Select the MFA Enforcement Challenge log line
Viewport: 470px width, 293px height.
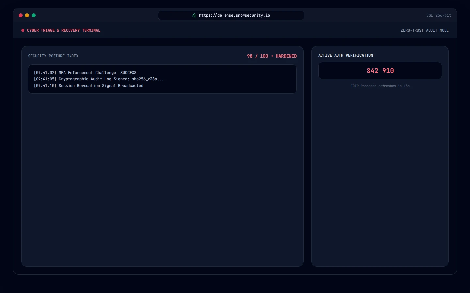pyautogui.click(x=85, y=73)
